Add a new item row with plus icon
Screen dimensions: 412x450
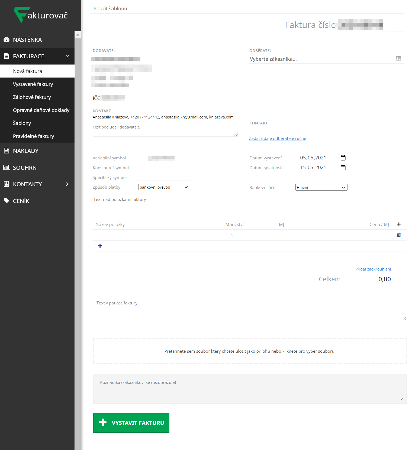(x=100, y=246)
